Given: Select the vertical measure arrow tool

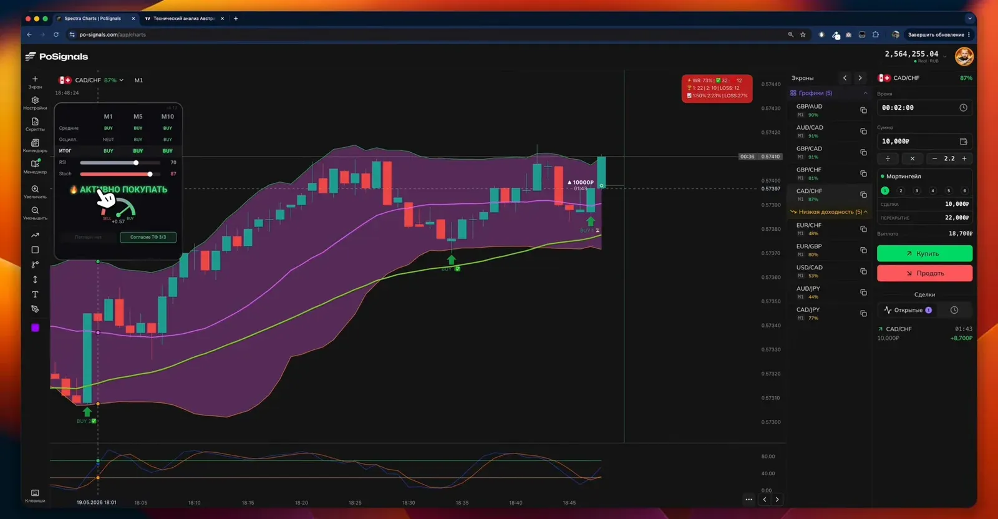Looking at the screenshot, I should pos(35,279).
